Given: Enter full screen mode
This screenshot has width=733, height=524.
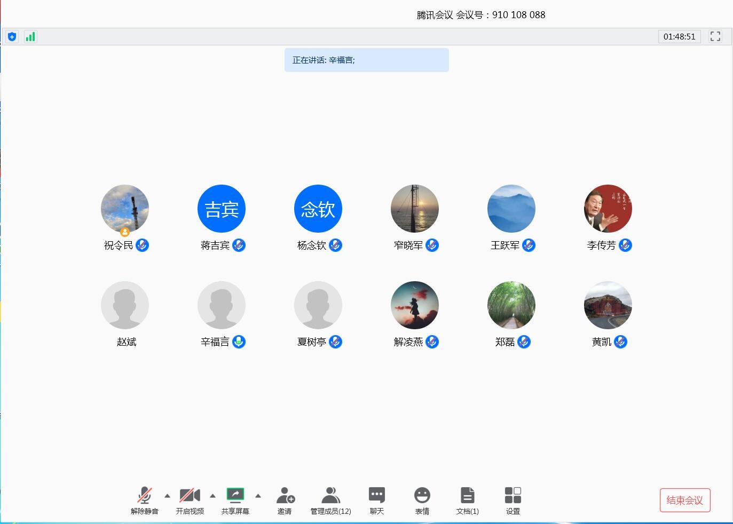Looking at the screenshot, I should (x=715, y=36).
